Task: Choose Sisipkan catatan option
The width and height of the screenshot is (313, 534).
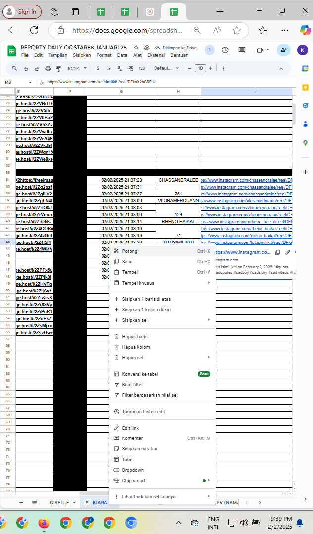Action: [162, 449]
